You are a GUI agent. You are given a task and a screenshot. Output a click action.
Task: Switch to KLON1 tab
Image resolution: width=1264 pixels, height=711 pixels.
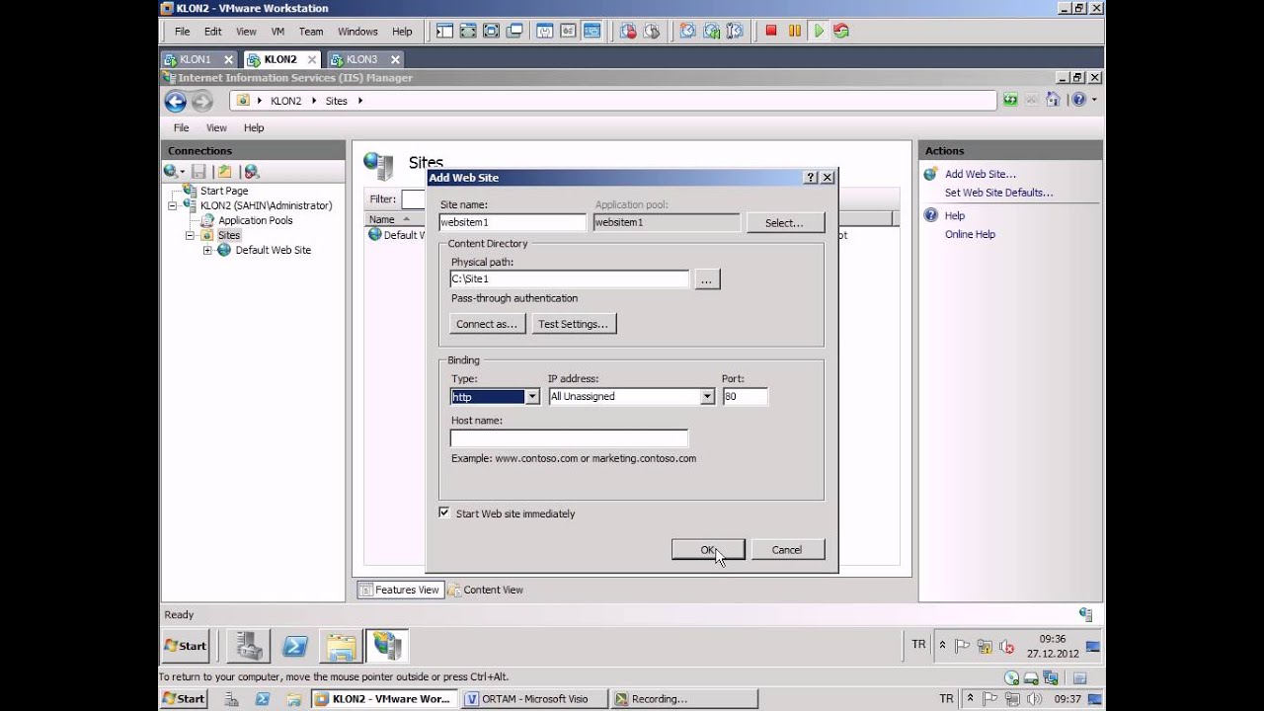pyautogui.click(x=199, y=59)
